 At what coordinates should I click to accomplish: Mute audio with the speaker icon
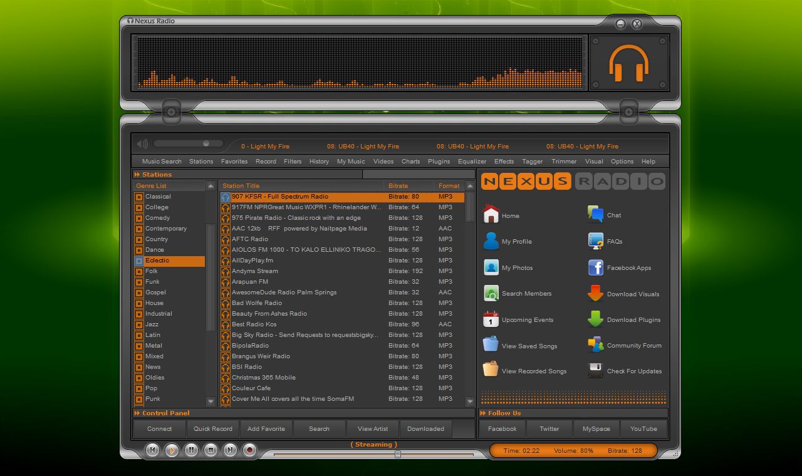point(142,144)
